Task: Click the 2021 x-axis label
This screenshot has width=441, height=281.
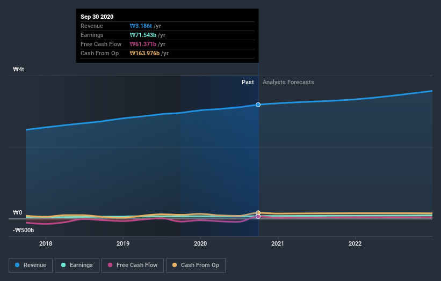Action: point(278,243)
